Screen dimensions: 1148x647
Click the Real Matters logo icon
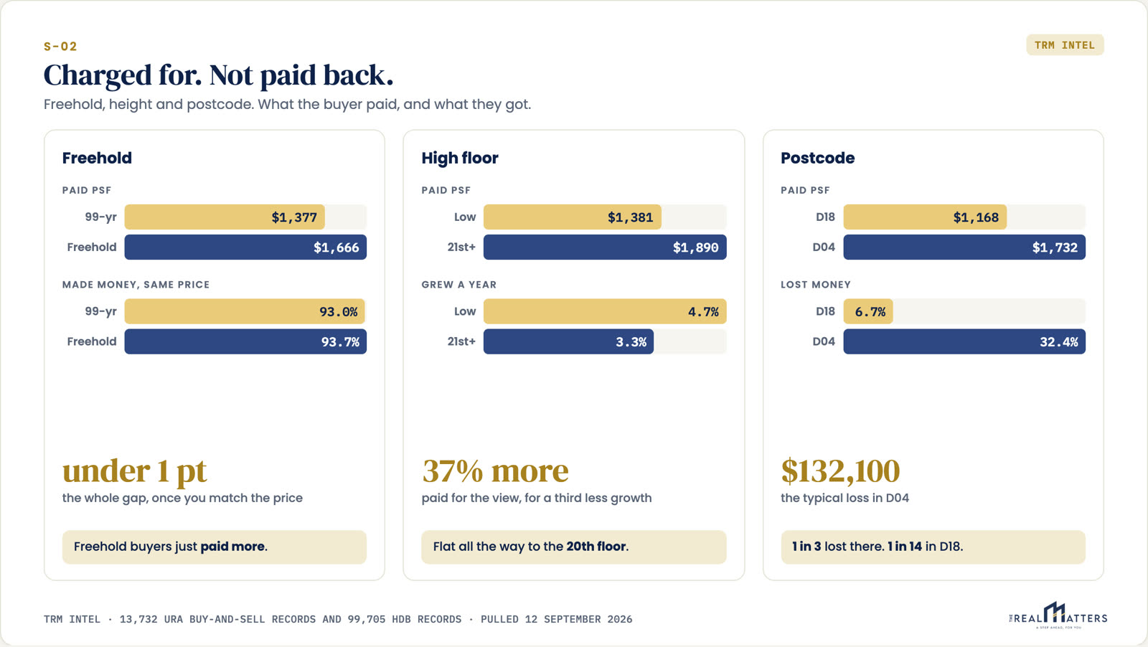pyautogui.click(x=1058, y=615)
